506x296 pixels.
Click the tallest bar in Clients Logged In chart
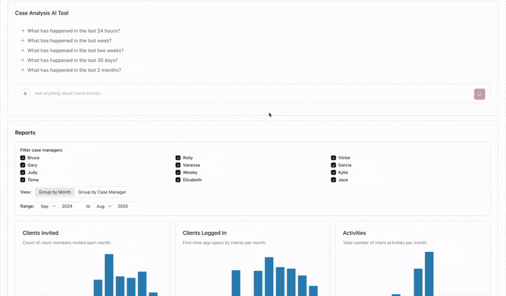[269, 276]
